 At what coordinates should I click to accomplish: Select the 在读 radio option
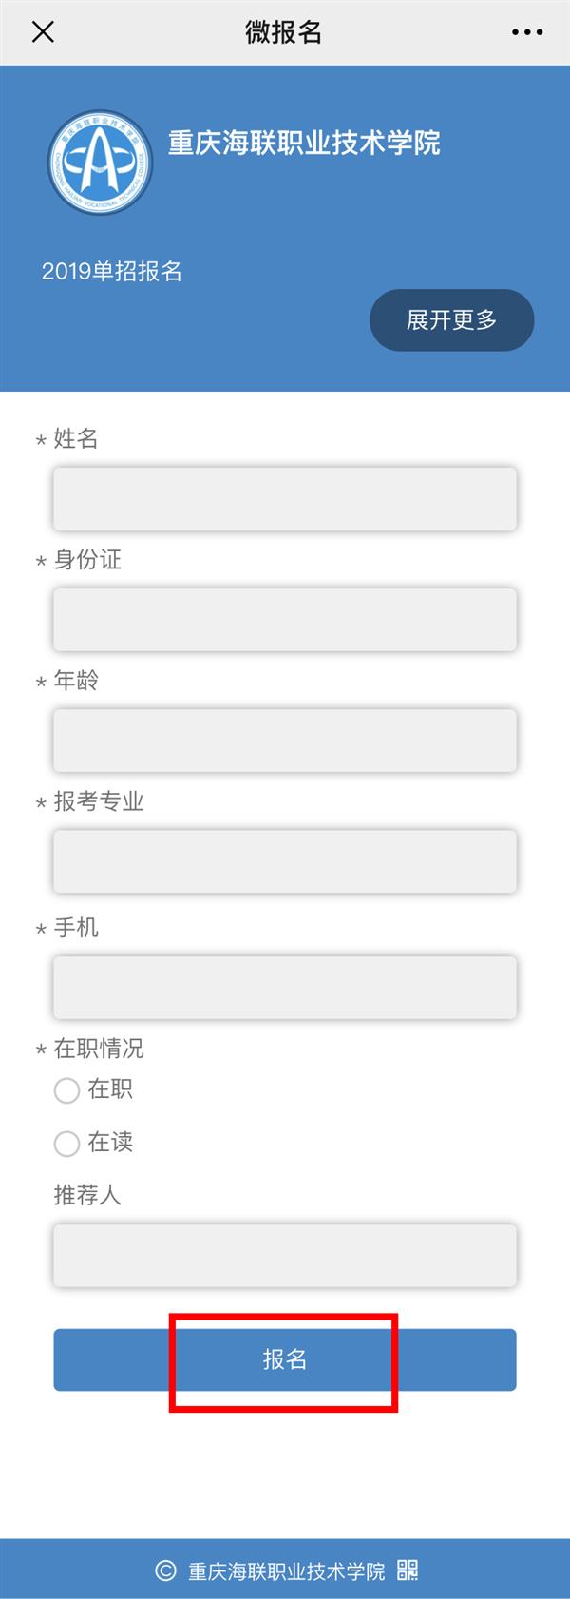pyautogui.click(x=66, y=1143)
